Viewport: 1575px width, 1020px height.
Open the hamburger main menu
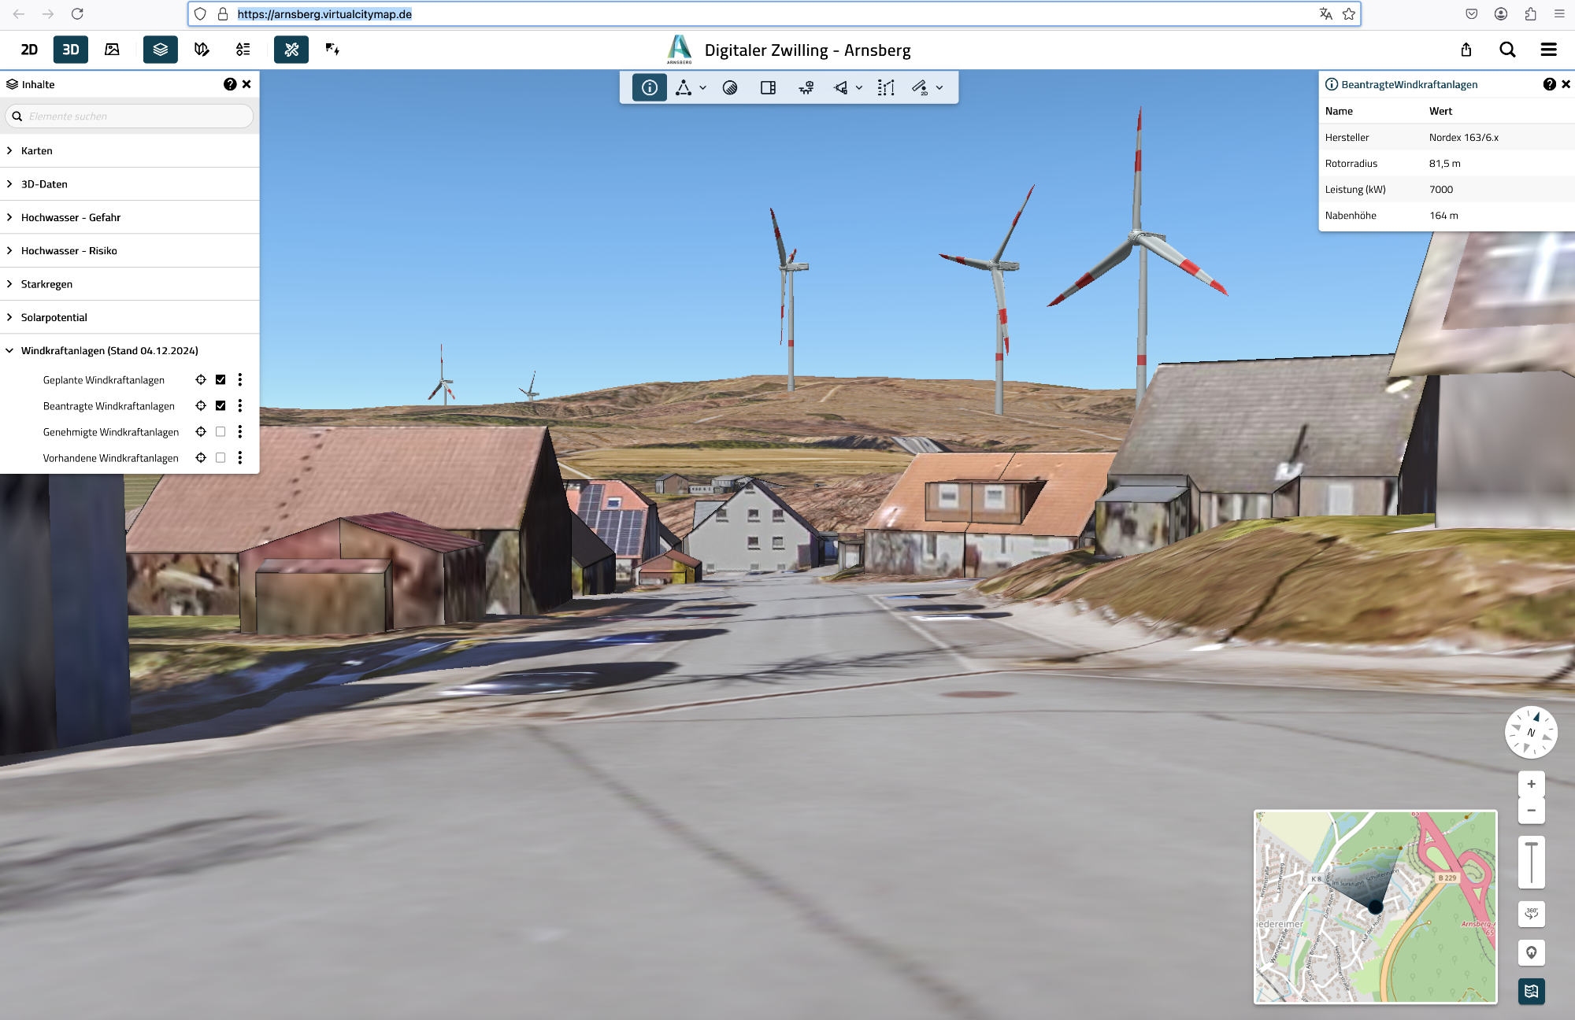tap(1548, 50)
